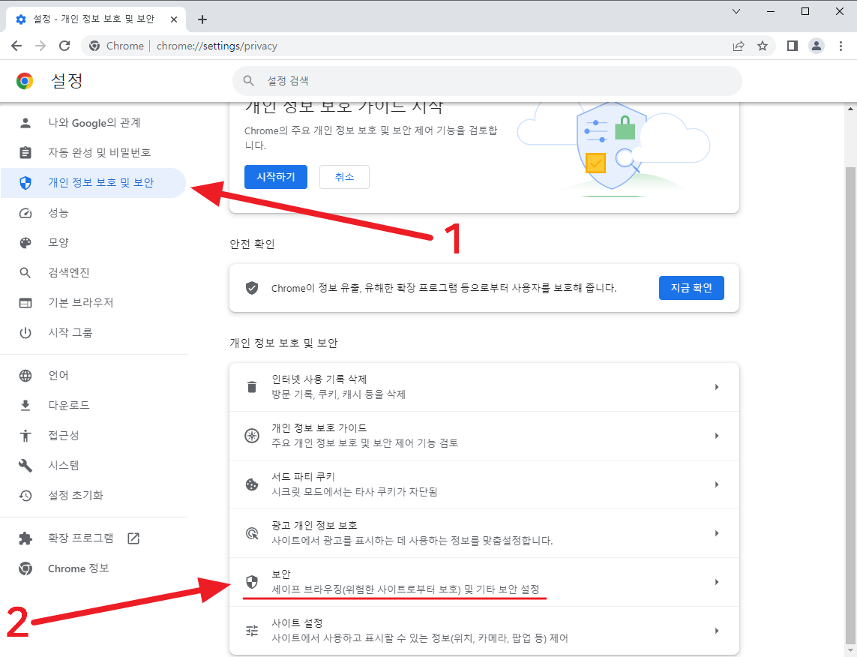
Task: Open 검색엔진 settings section
Action: coord(94,273)
